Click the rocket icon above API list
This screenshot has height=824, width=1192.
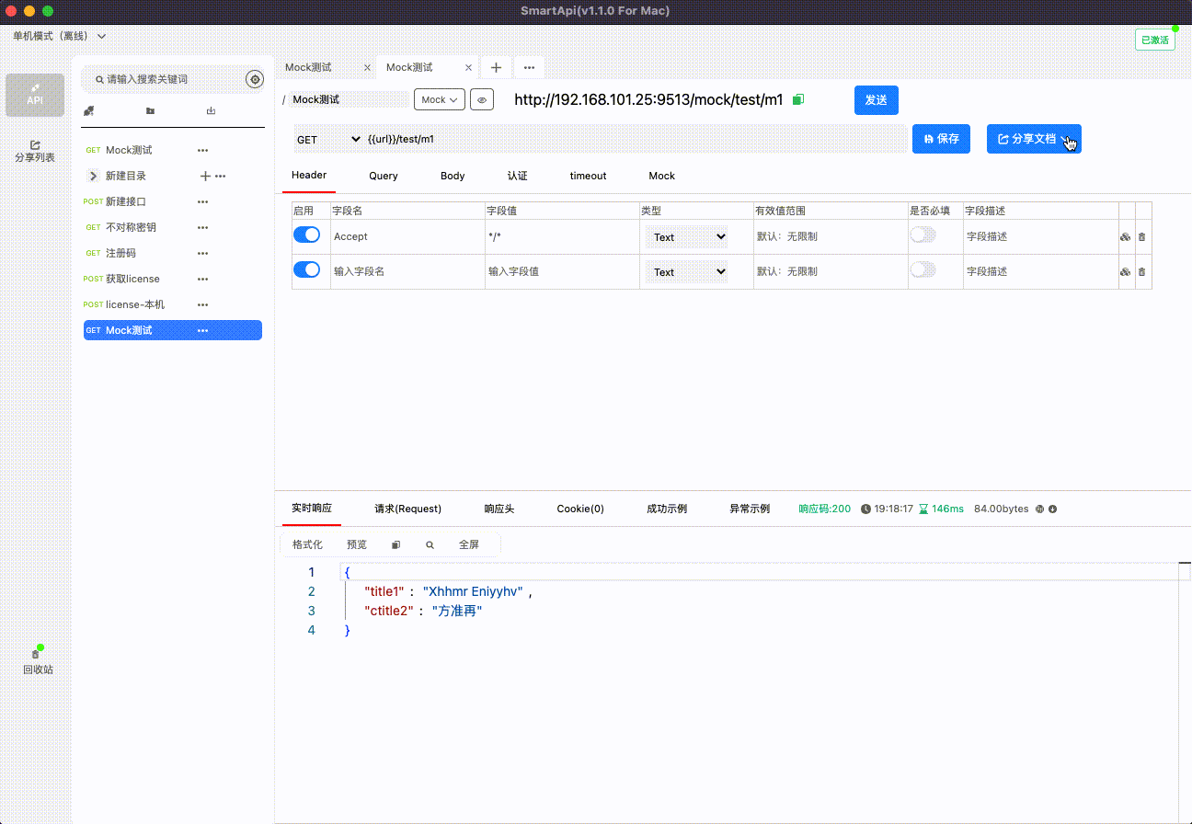point(89,111)
